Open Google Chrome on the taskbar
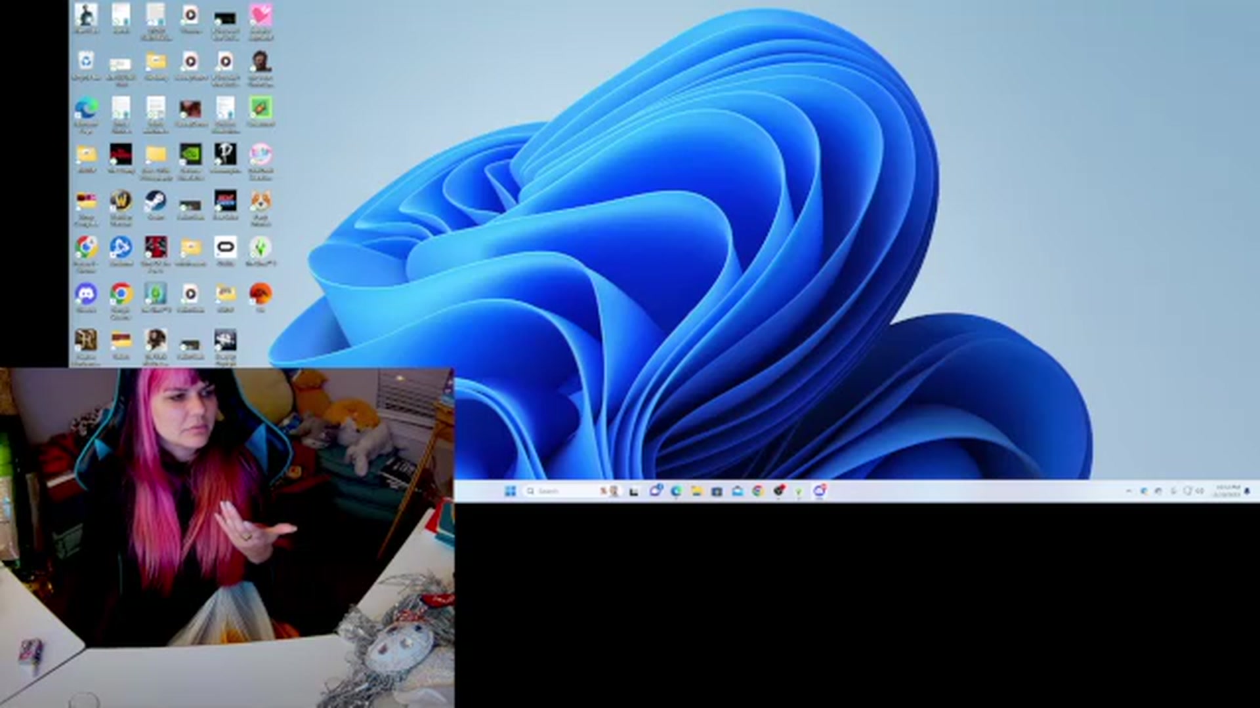The width and height of the screenshot is (1260, 708). [x=758, y=491]
